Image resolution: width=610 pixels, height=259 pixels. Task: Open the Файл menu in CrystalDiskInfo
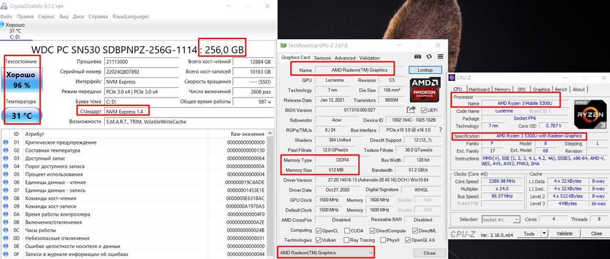6,16
